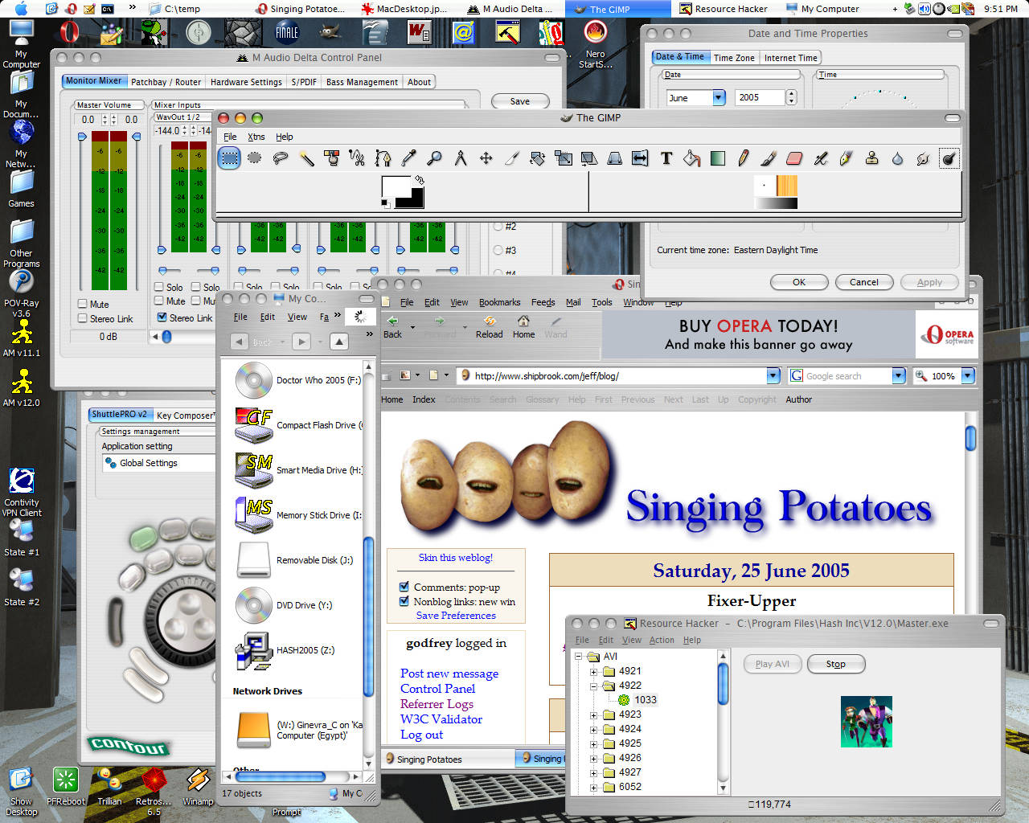Click the Save Preferences link
The height and width of the screenshot is (823, 1029).
(456, 615)
